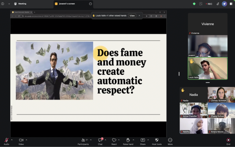235x147 pixels.
Task: Open the annotate pen icon
Action: point(218,4)
